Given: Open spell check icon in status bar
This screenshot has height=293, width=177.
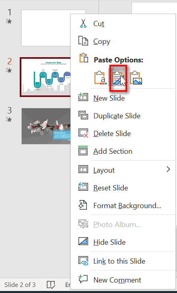Looking at the screenshot, I should click(x=51, y=285).
